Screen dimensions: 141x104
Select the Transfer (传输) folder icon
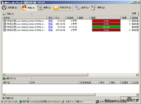click(x=24, y=8)
